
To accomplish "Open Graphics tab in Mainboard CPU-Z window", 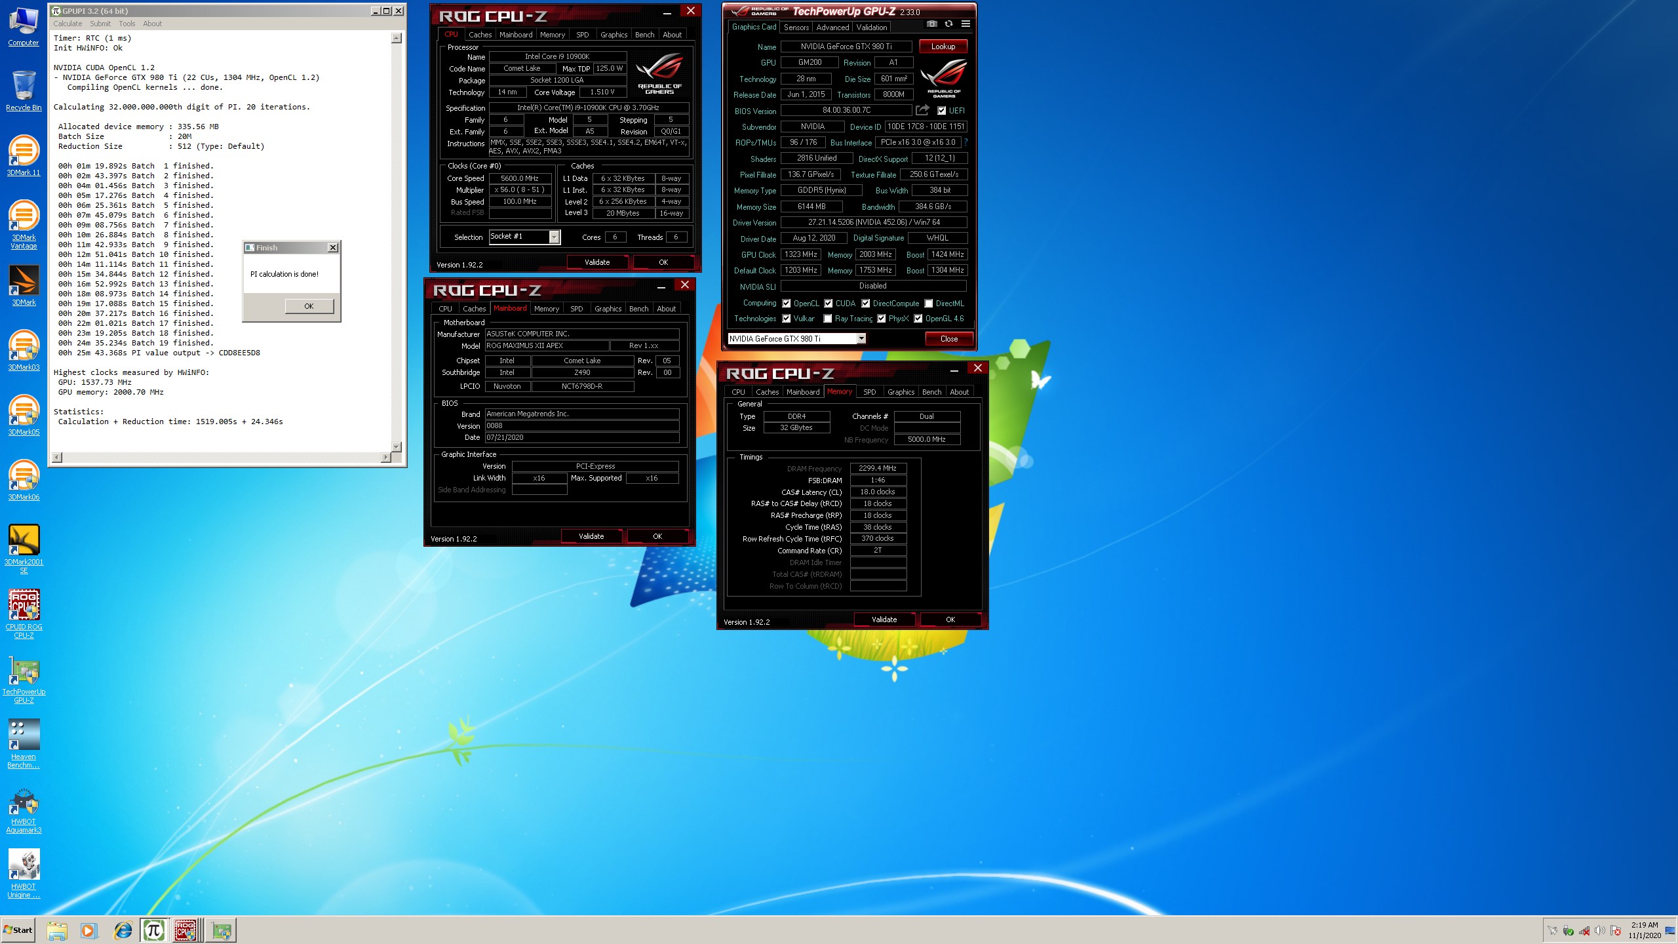I will click(608, 309).
